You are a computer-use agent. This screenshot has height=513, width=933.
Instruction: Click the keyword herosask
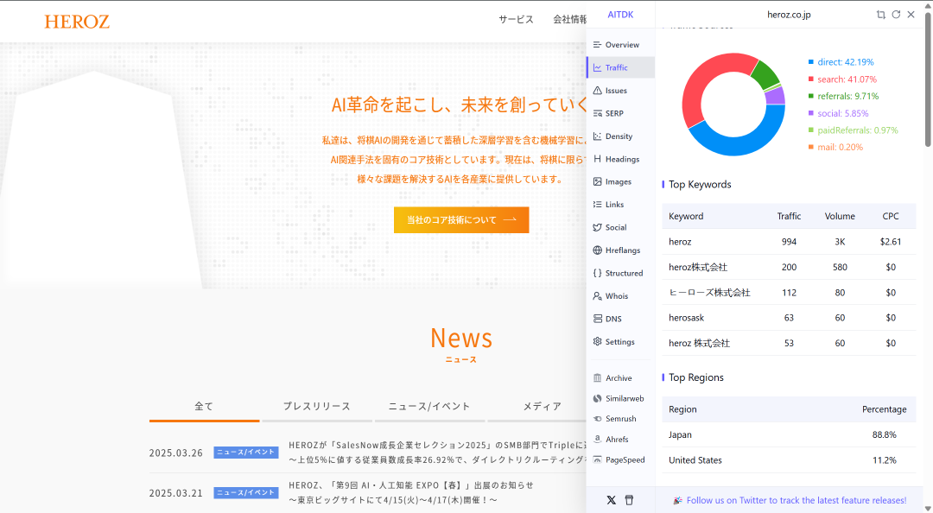tap(686, 318)
